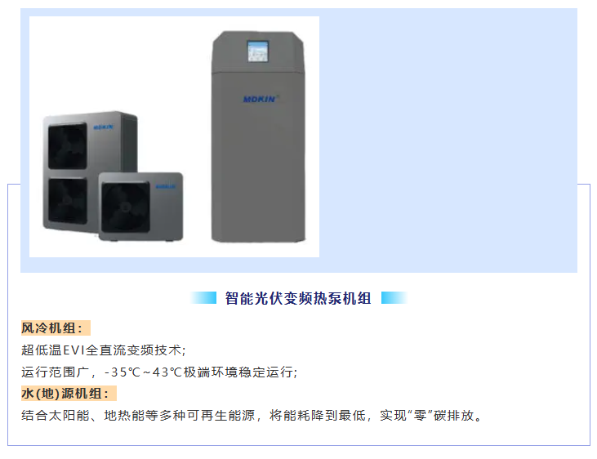
Task: Click the tall gray MOKIN cabinet unit
Action: click(x=259, y=136)
